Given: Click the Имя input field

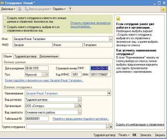Looking at the screenshot, I should click(61, 39).
